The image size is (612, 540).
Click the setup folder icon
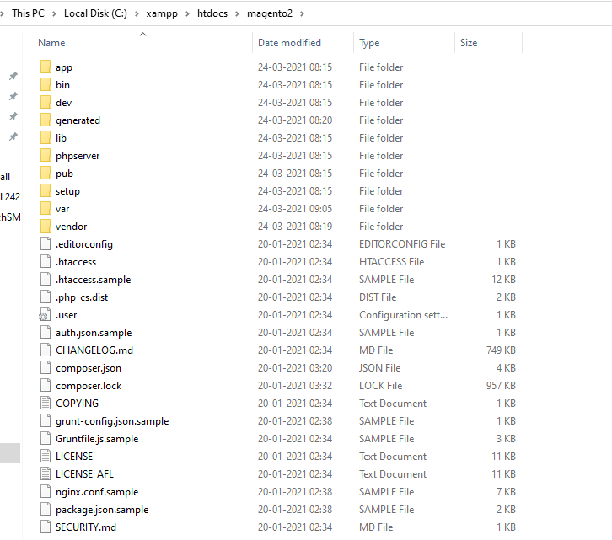click(x=46, y=190)
